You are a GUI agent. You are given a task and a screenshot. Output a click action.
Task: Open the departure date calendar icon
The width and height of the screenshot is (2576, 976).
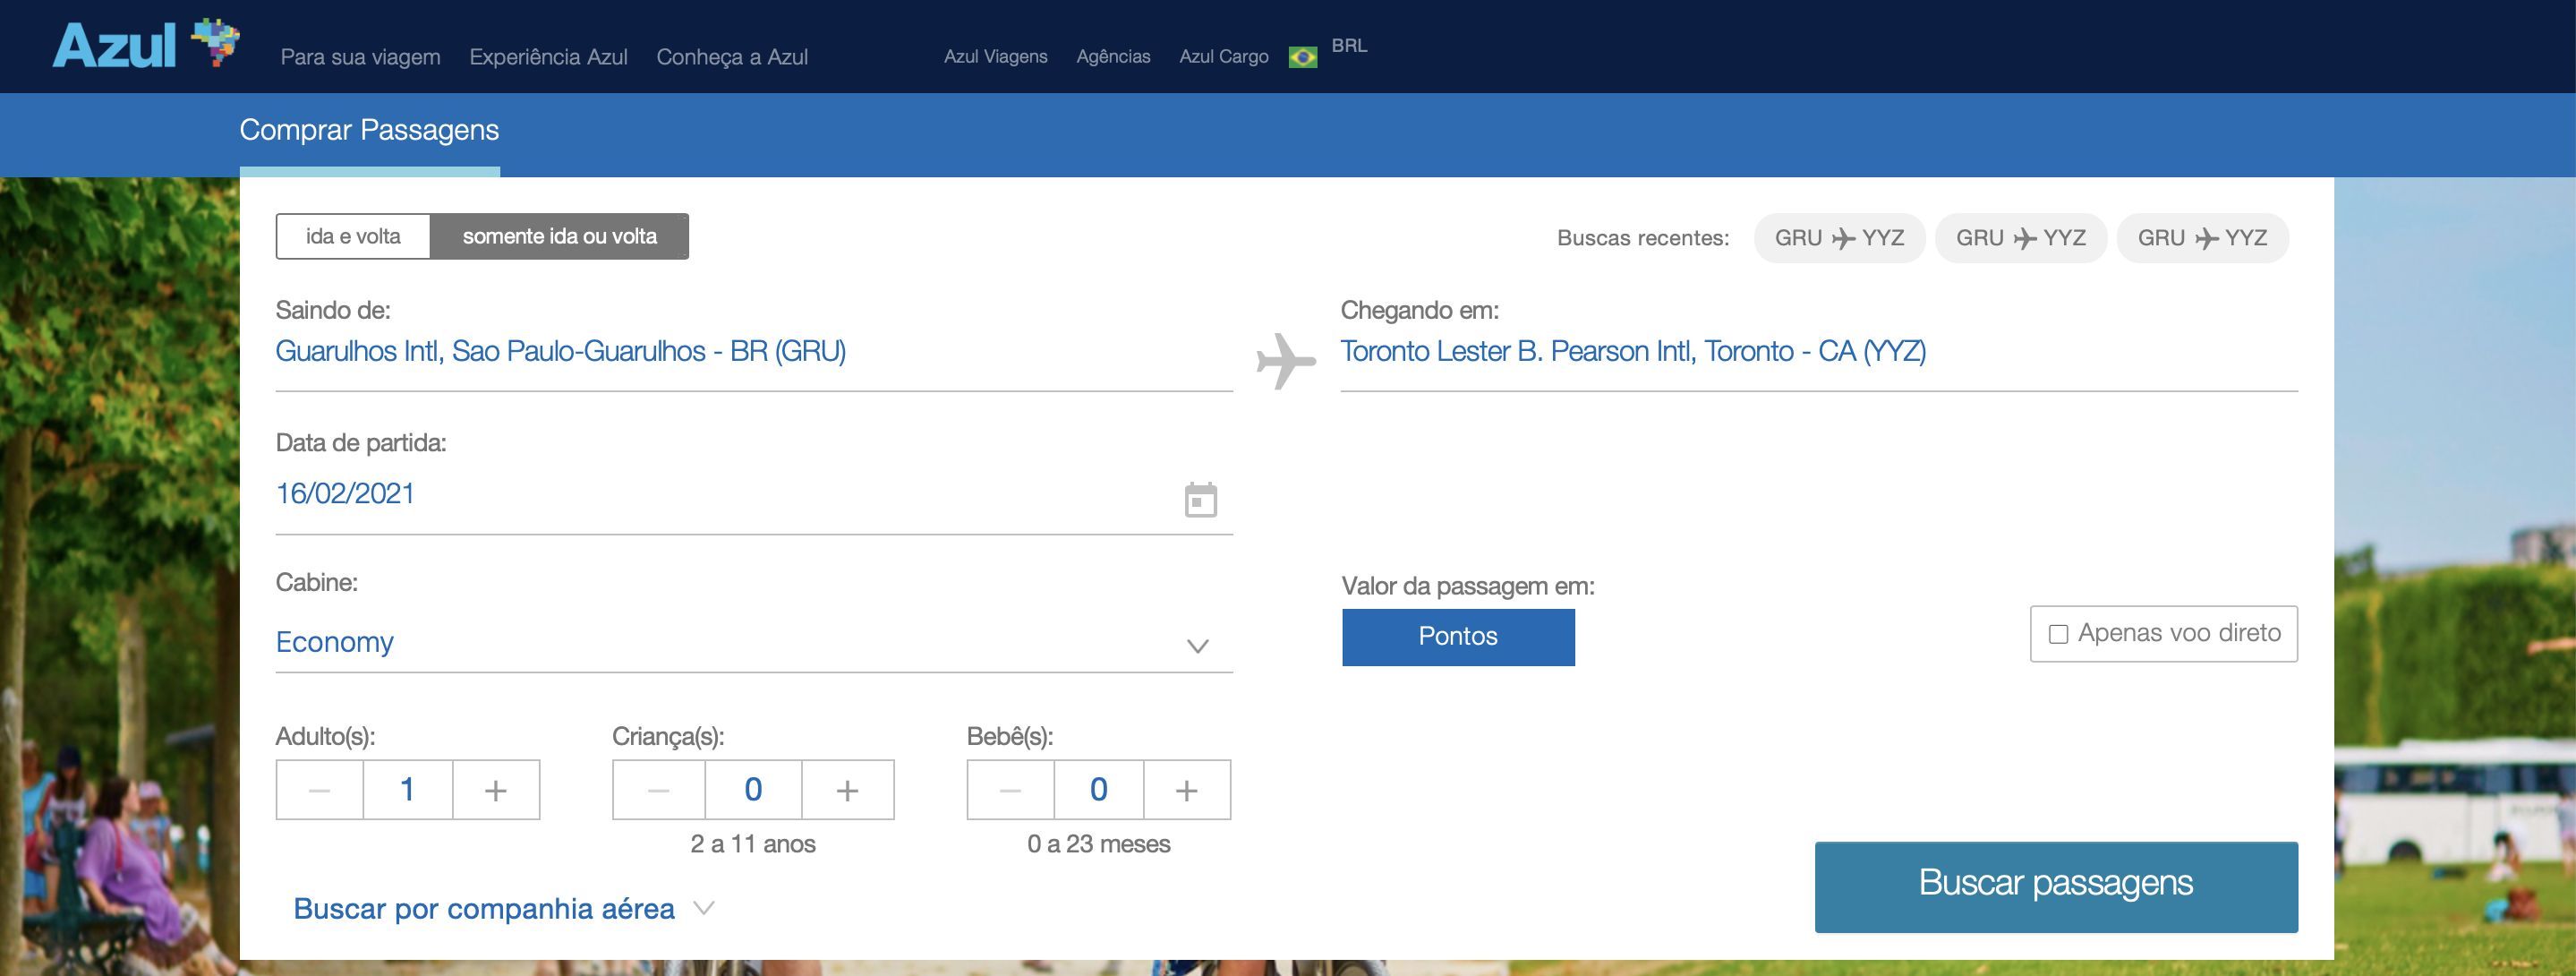click(x=1200, y=499)
